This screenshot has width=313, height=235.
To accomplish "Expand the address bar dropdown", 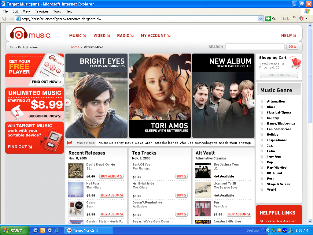I will click(260, 19).
